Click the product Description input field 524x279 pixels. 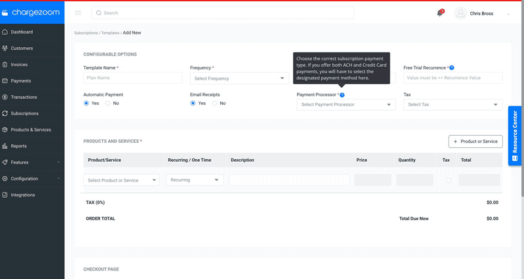[289, 179]
